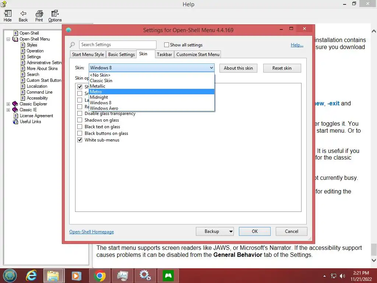Open the gears settings taskbar icon
The height and width of the screenshot is (283, 377).
click(x=145, y=276)
